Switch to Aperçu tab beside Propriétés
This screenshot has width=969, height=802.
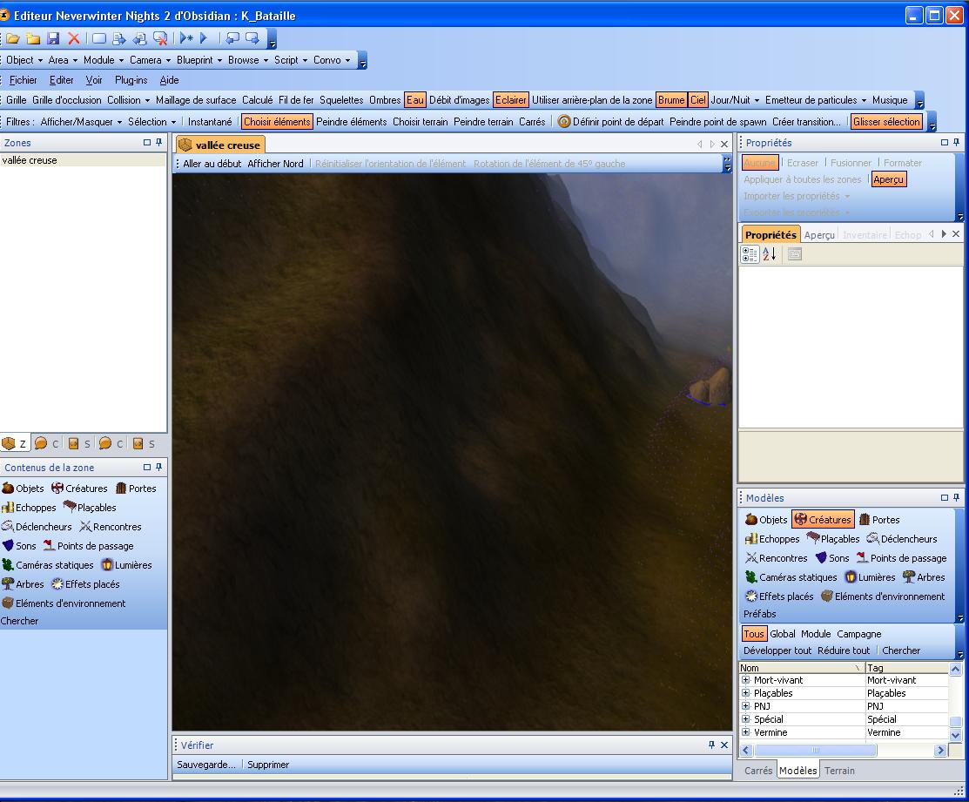point(819,235)
